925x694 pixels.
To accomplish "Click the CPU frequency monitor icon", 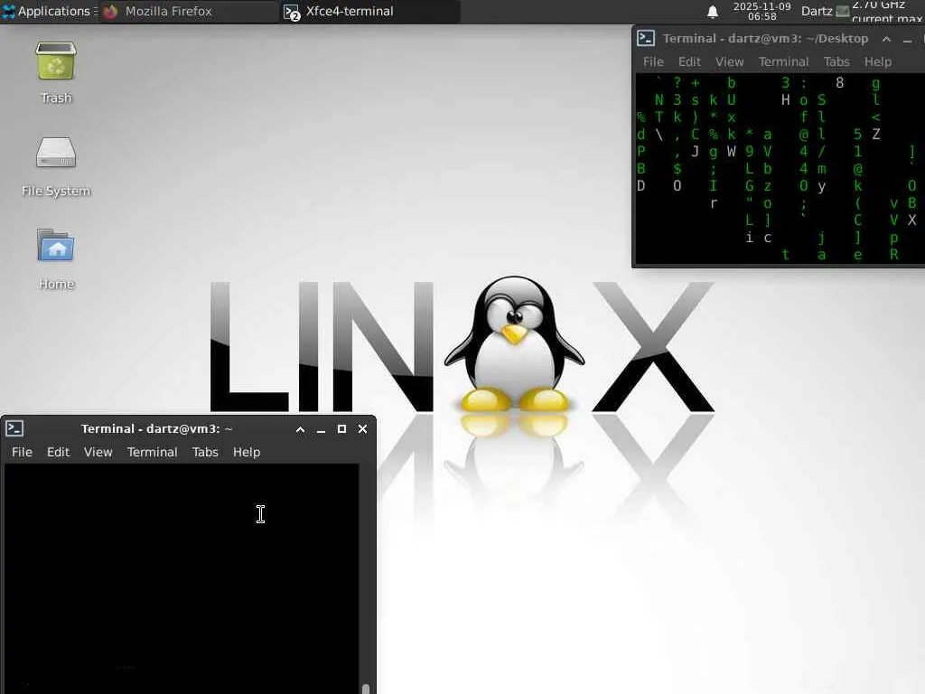I will click(x=843, y=11).
